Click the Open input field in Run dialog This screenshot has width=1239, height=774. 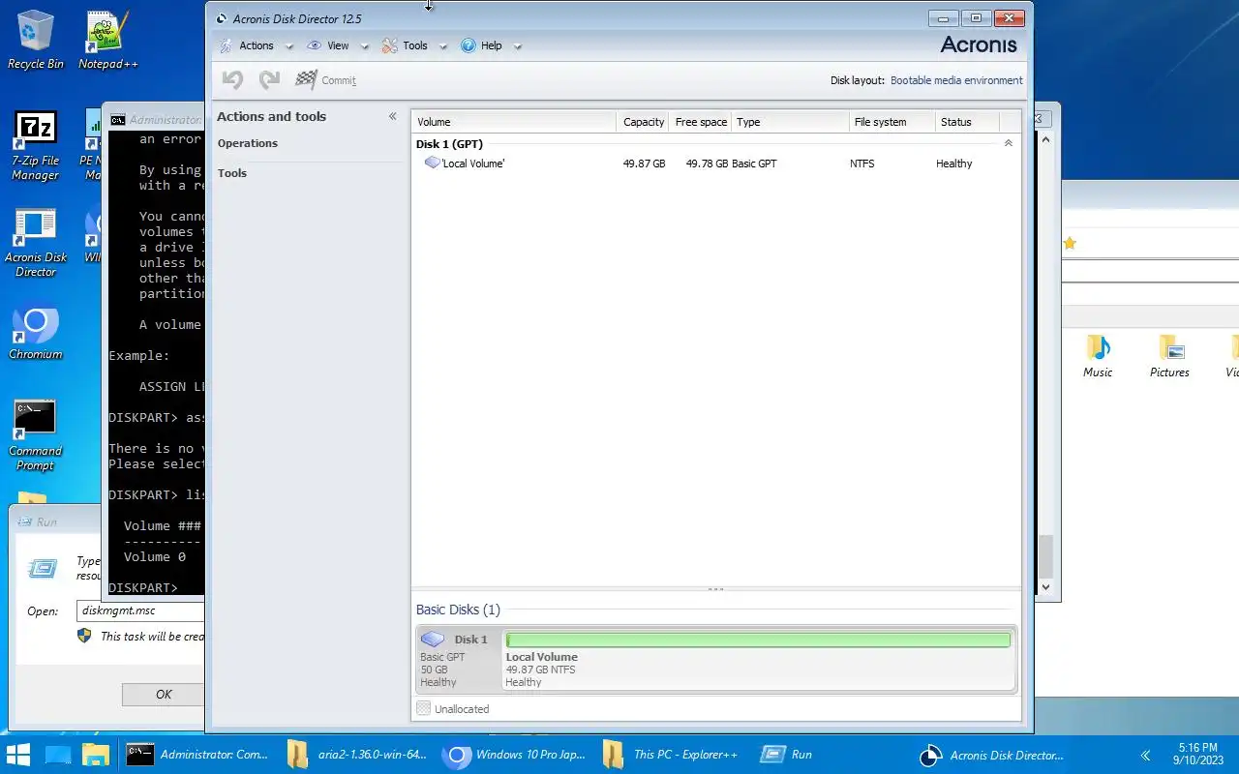tap(140, 610)
